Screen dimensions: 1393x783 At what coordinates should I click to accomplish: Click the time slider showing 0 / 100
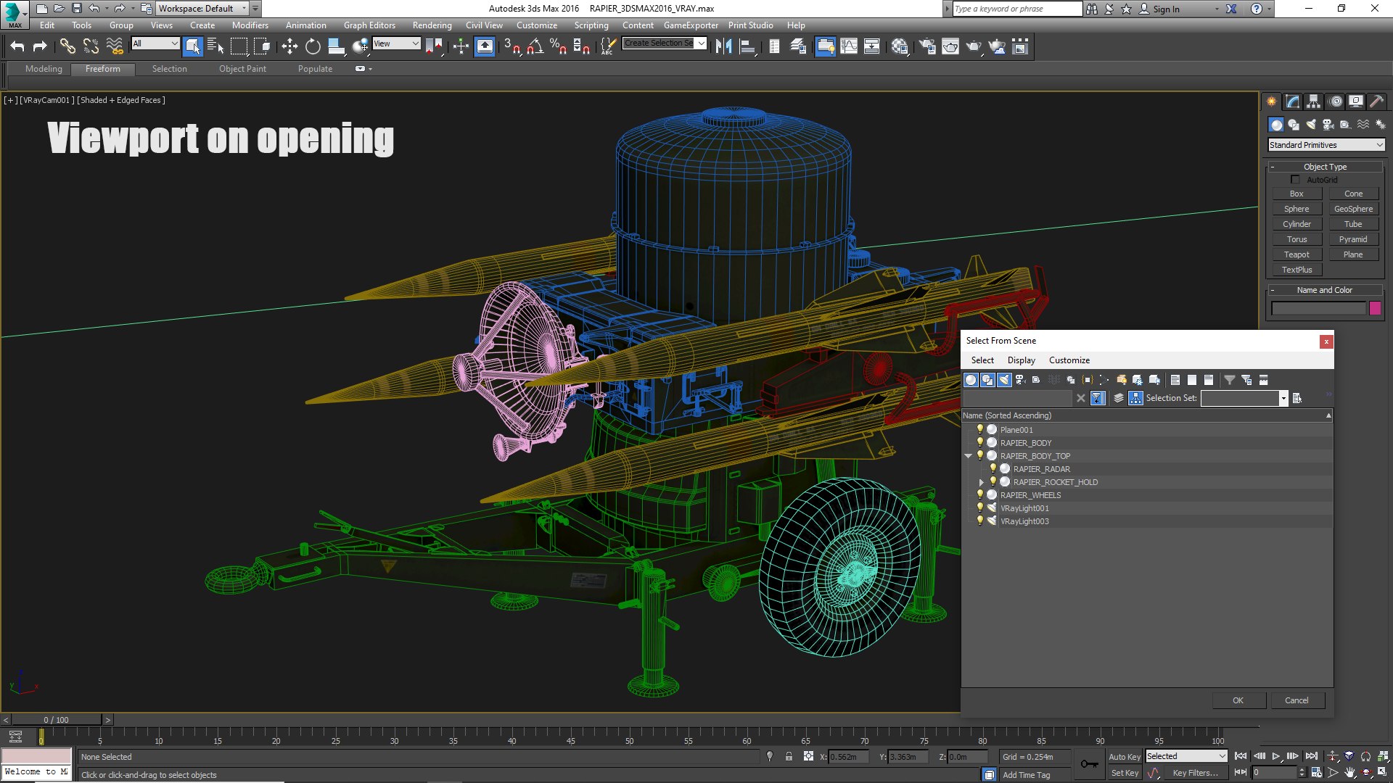pos(57,720)
